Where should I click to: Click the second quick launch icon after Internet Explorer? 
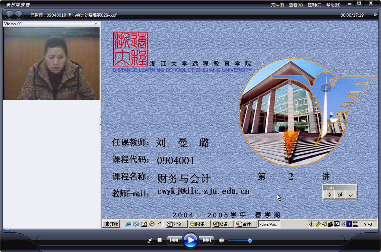(x=136, y=224)
